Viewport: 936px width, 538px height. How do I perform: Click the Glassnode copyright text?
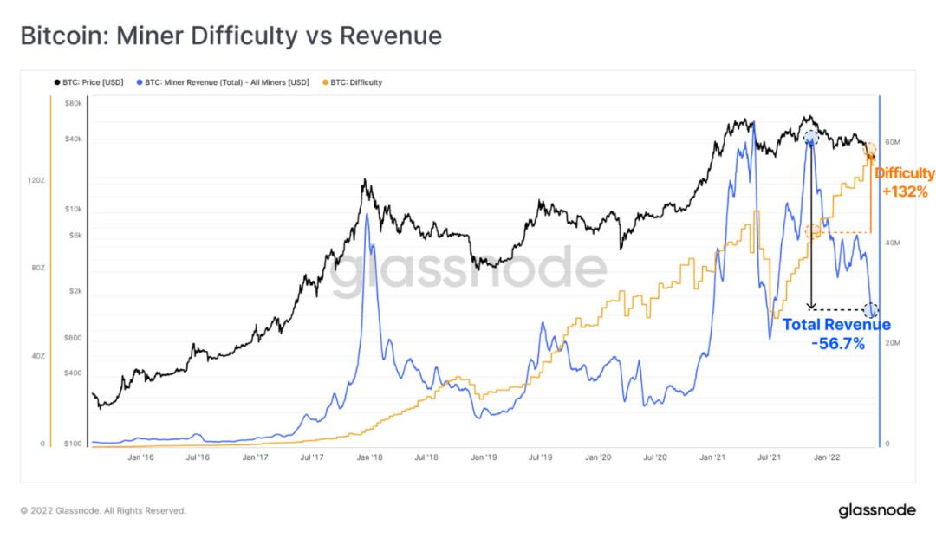pos(103,510)
